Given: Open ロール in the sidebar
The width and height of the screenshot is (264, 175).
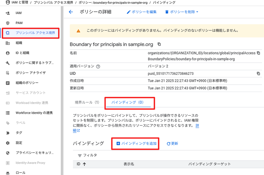Looking at the screenshot, I should pos(20,173).
